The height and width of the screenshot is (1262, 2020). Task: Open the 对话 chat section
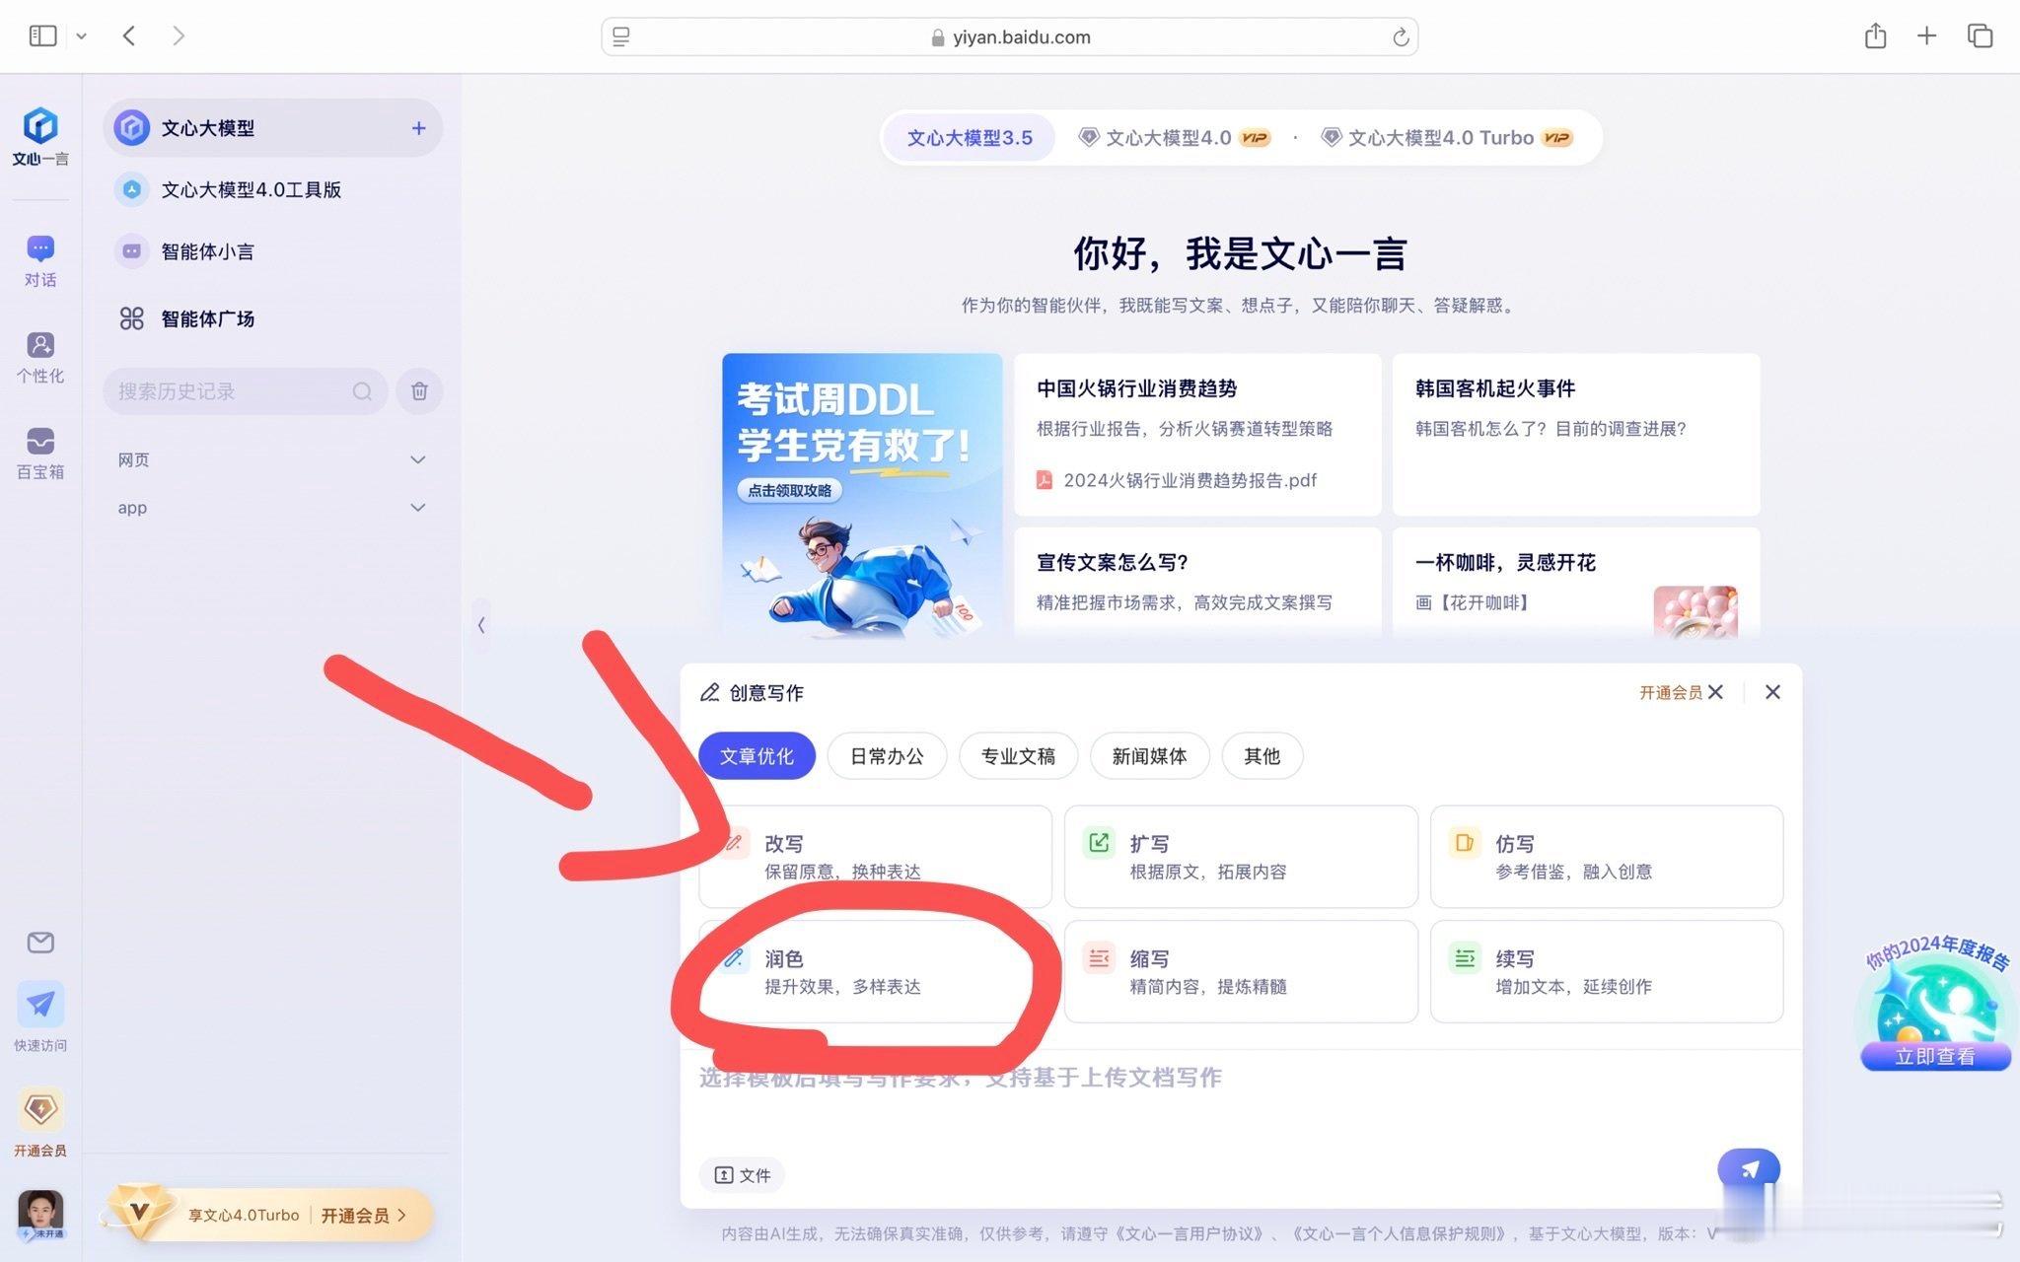point(40,260)
